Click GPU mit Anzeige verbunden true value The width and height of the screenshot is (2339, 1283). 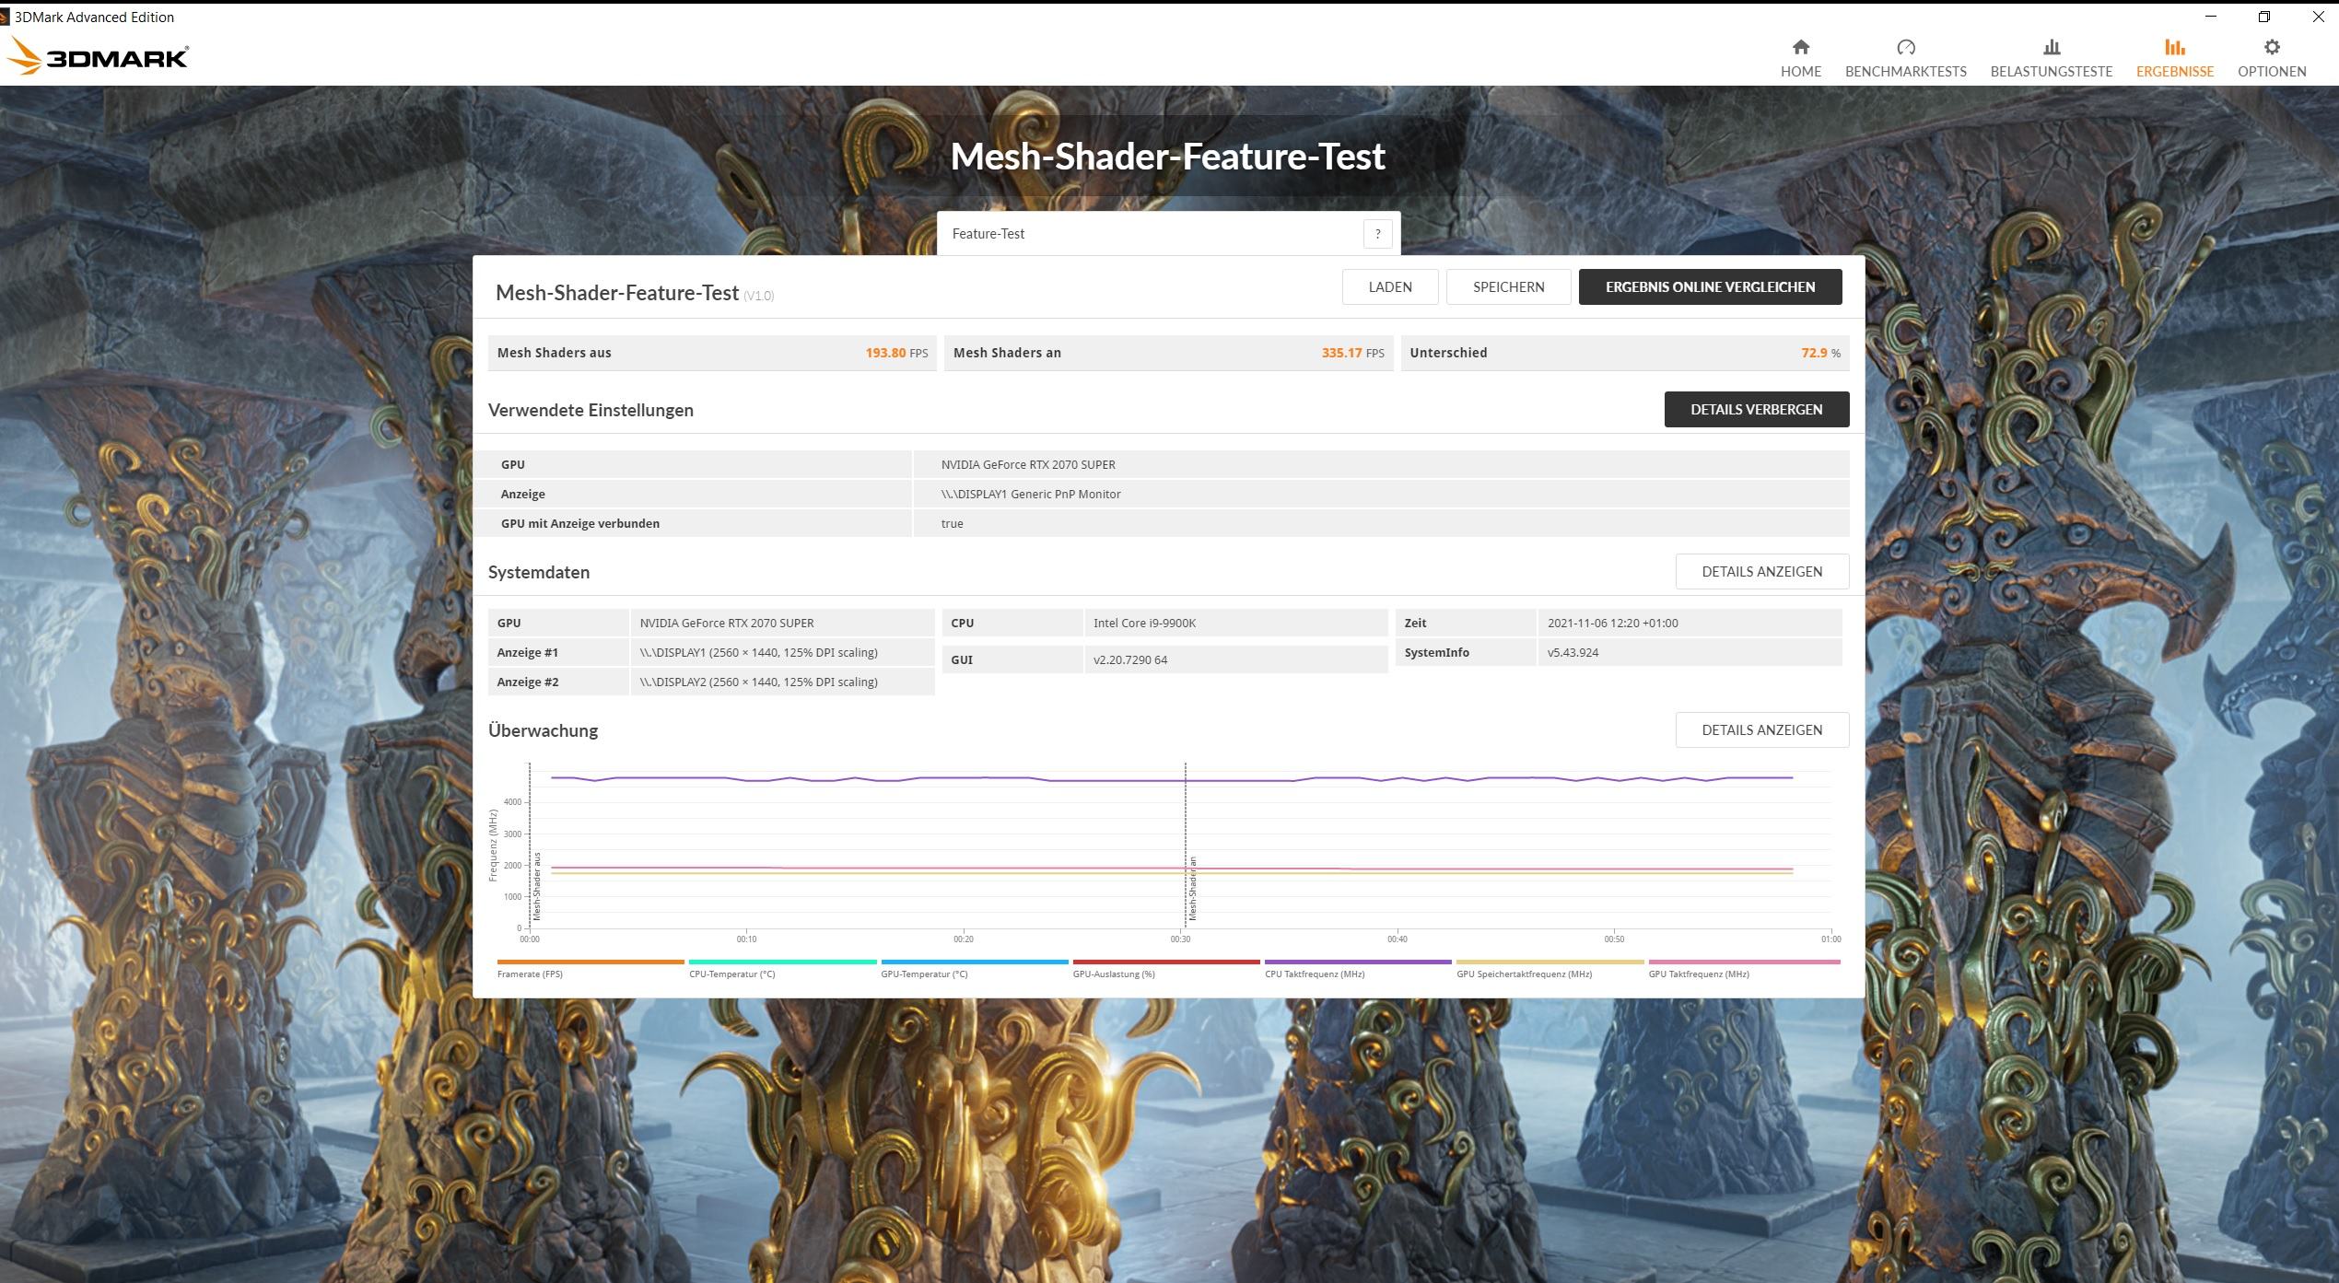tap(952, 523)
